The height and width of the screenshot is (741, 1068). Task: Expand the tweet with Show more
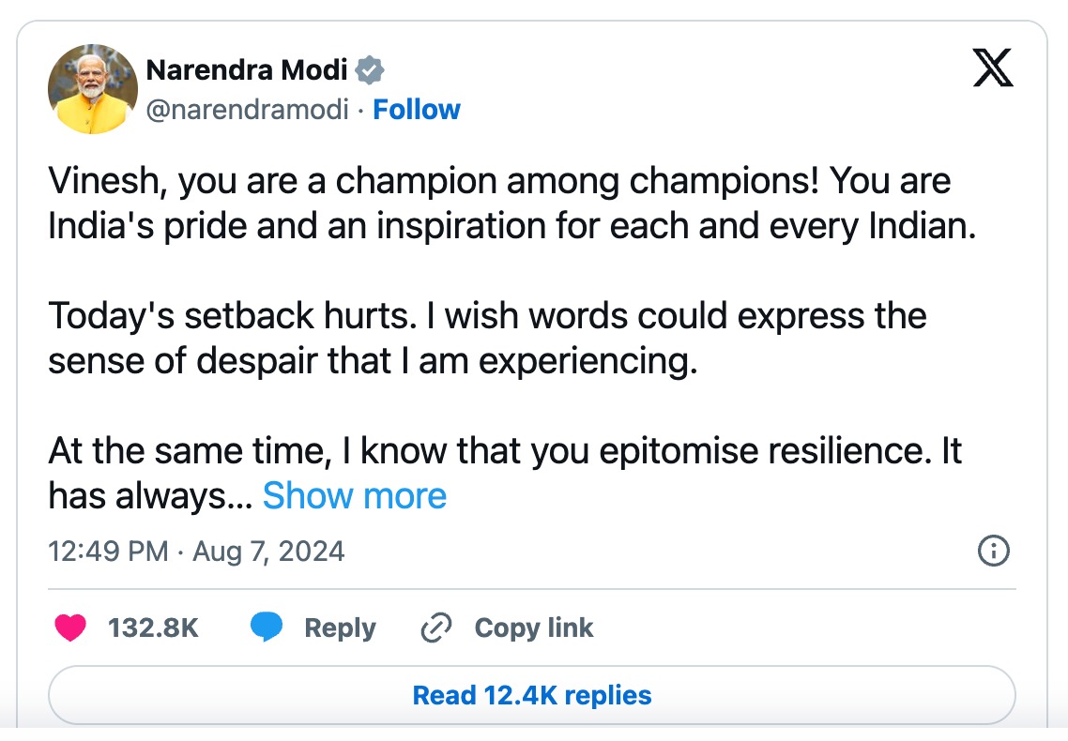coord(355,495)
